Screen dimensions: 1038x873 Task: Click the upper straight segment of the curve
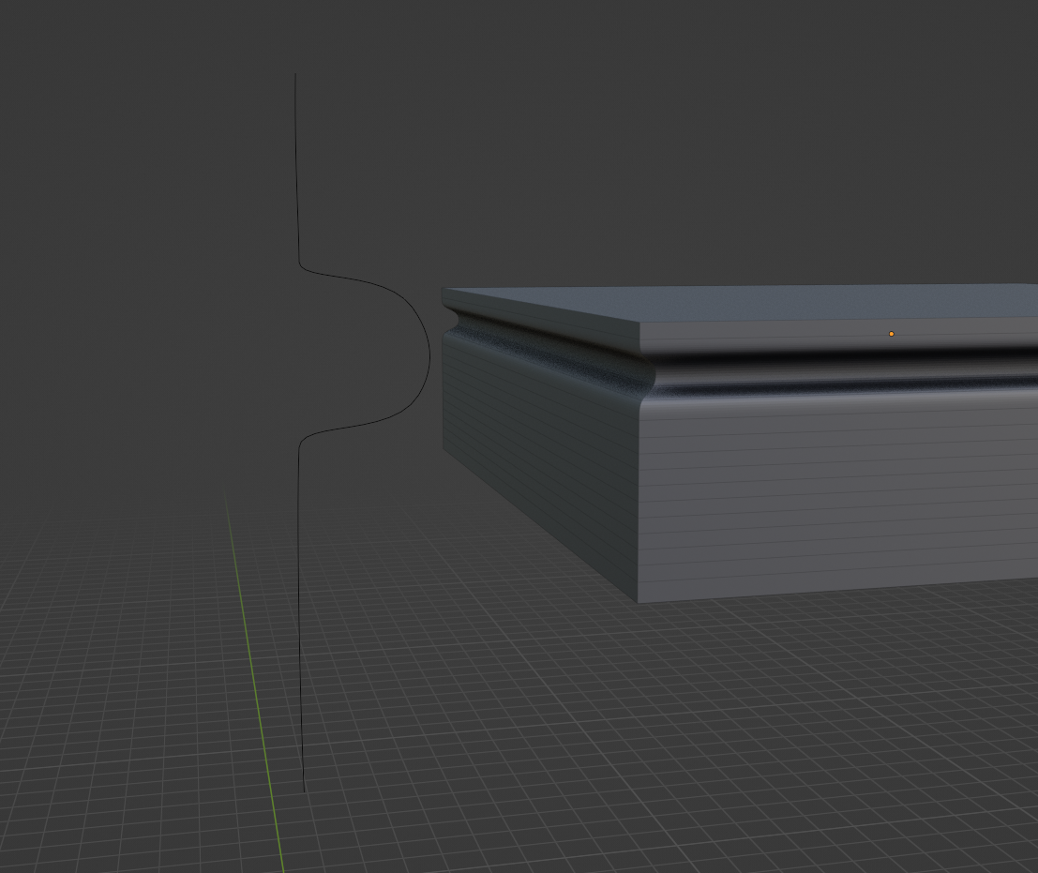296,165
